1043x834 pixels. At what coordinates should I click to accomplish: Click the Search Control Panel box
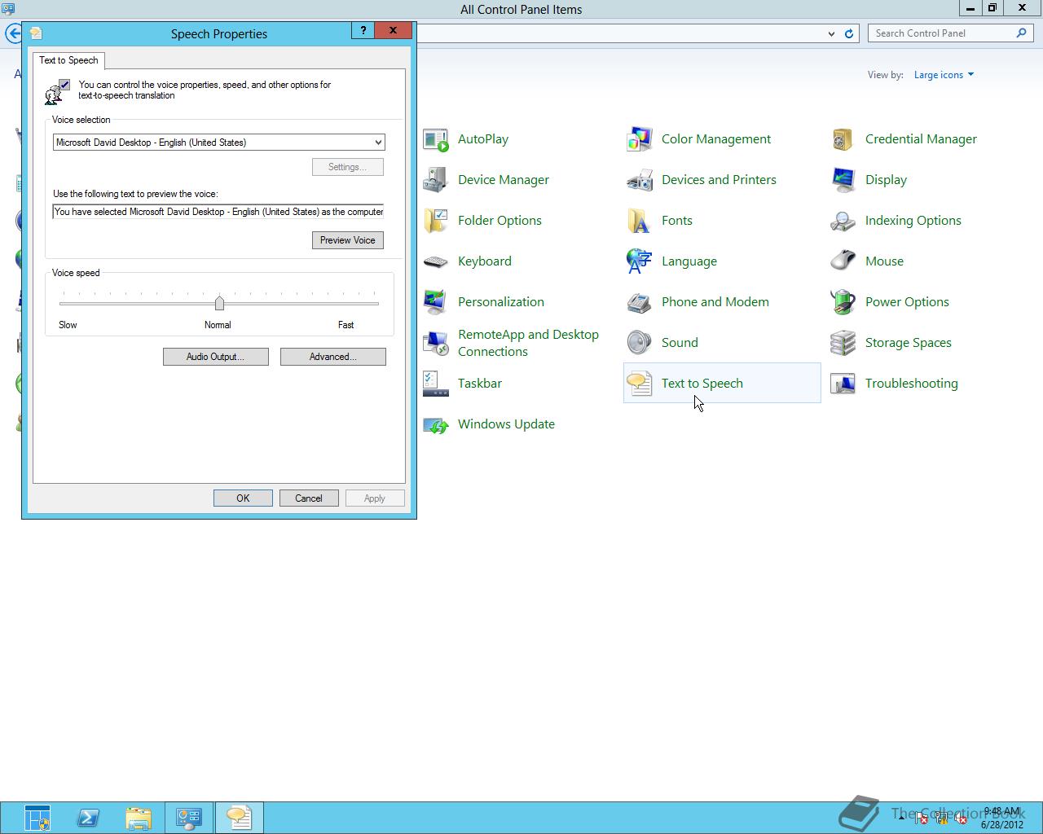click(951, 33)
